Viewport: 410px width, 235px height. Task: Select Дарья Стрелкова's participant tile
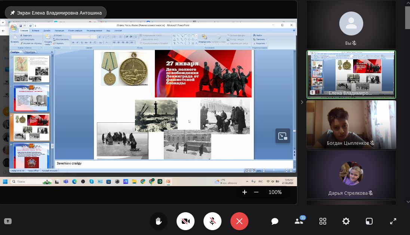(x=351, y=175)
